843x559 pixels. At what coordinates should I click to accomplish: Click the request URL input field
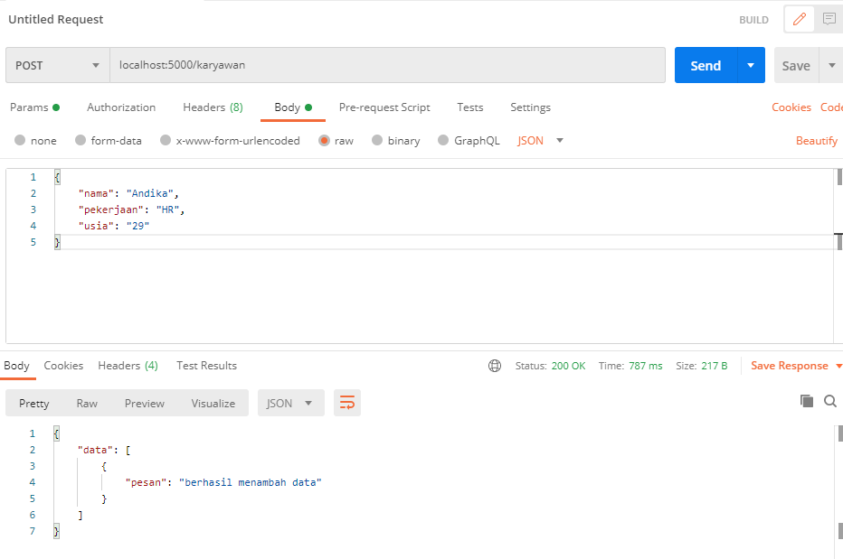[387, 65]
